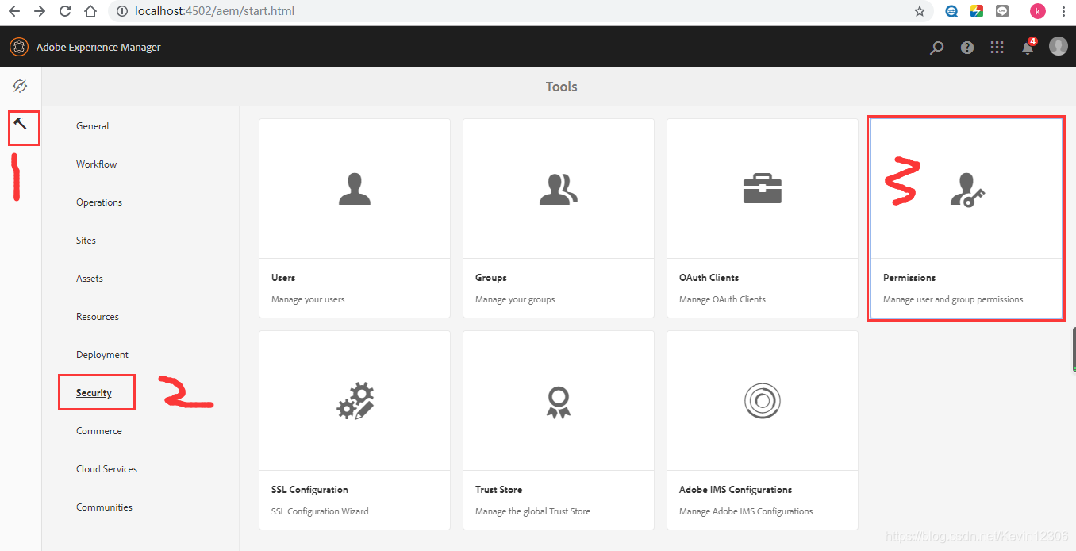
Task: Click the "SSL Configuration Wizard" description
Action: coord(320,511)
